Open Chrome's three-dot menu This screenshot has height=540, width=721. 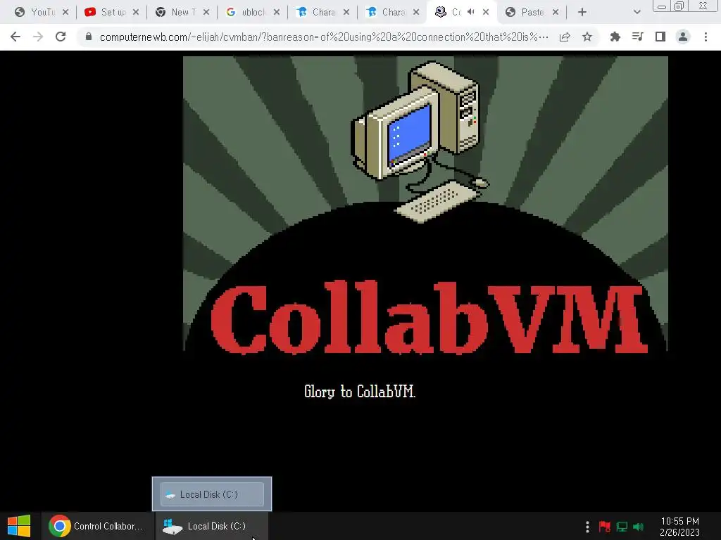click(x=706, y=37)
